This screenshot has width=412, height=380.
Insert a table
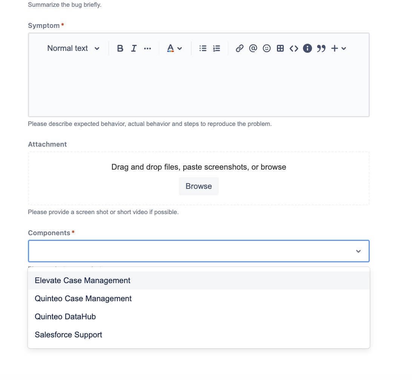coord(280,48)
